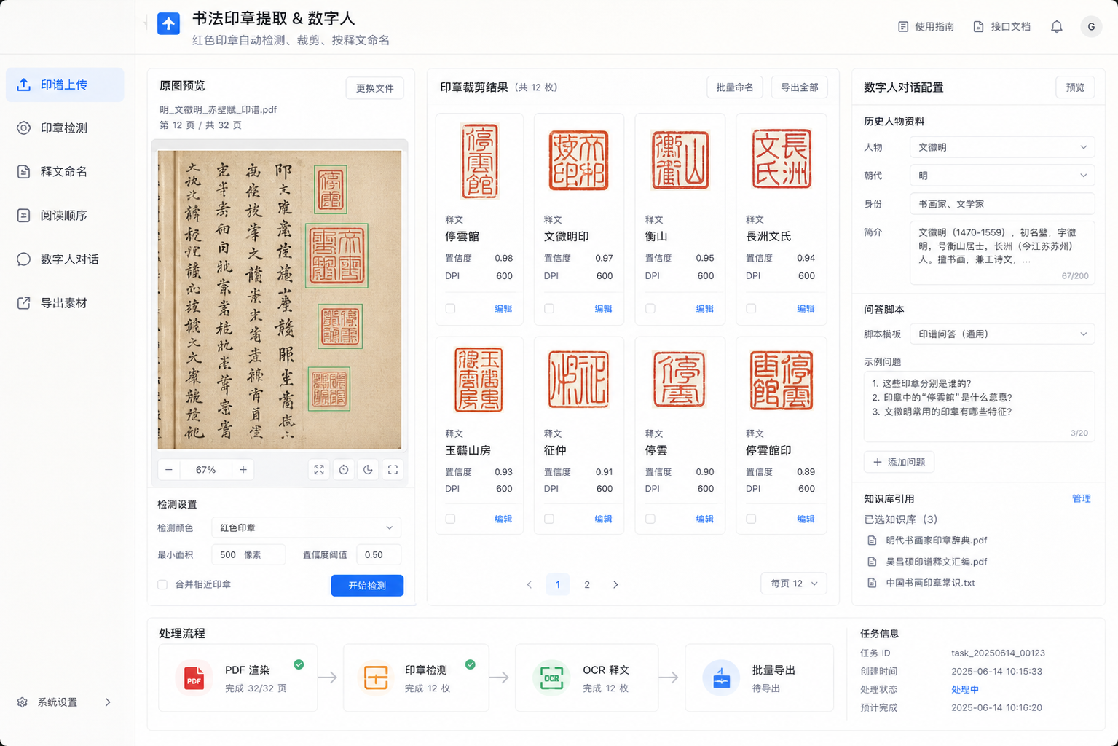Fit the preview image to window
Screen dimensions: 1118x746
tap(319, 470)
